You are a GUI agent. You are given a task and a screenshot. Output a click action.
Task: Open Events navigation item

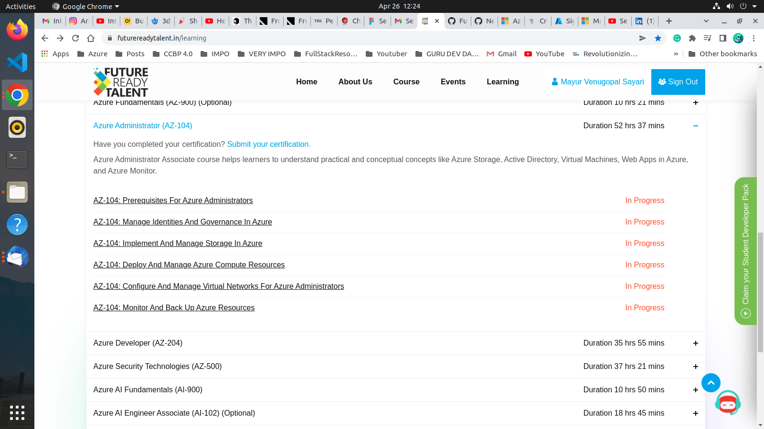453,82
